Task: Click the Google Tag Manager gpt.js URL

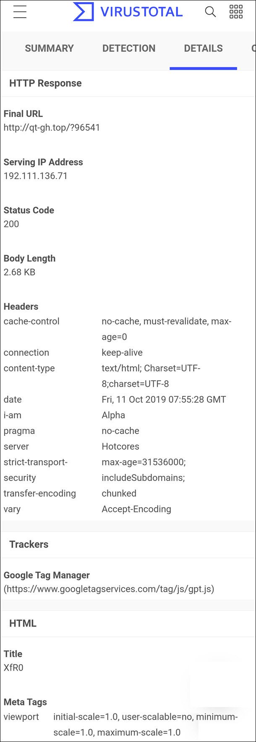Action: [x=109, y=589]
